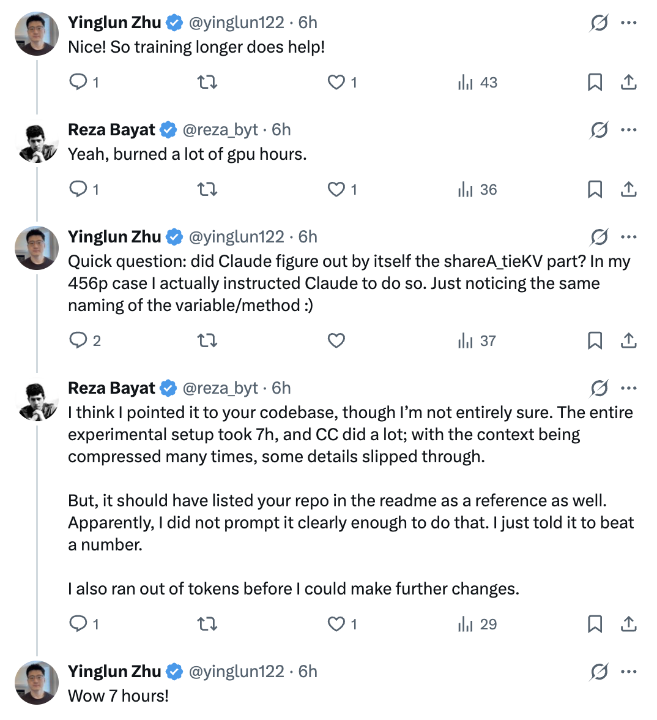Share the "Quick question" tweet
The image size is (657, 720).
point(629,340)
